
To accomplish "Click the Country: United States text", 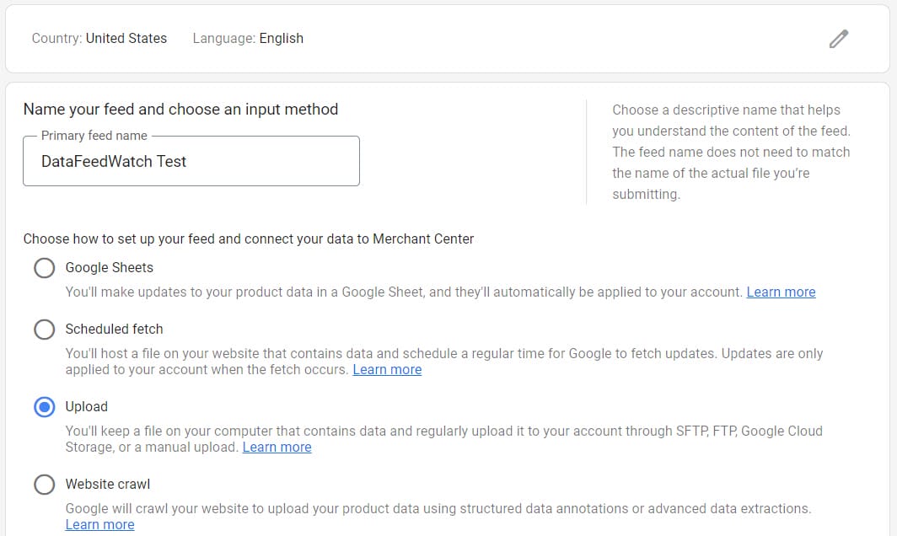I will click(99, 38).
